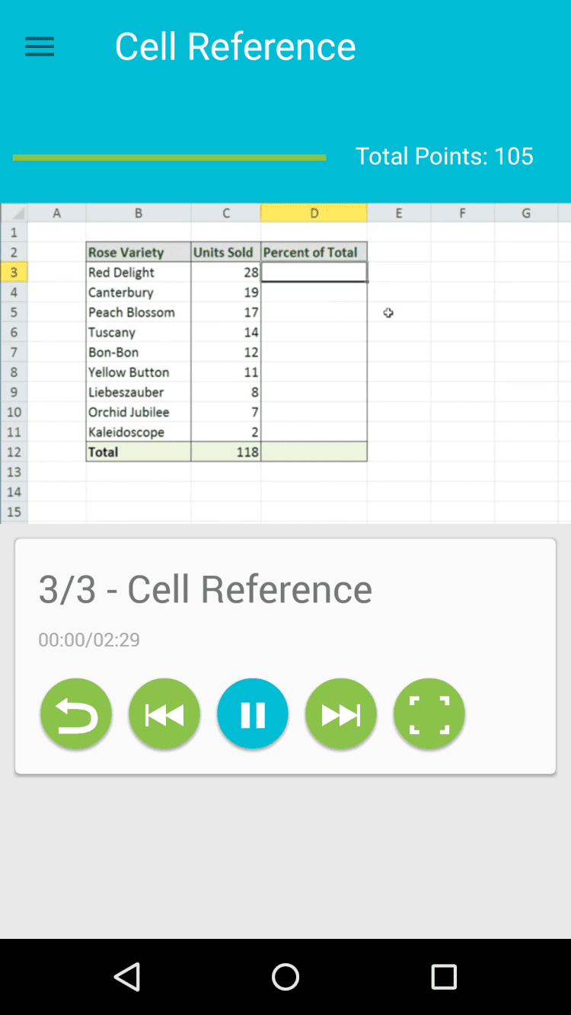Tap the replay video button
Viewport: 571px width, 1015px height.
76,714
